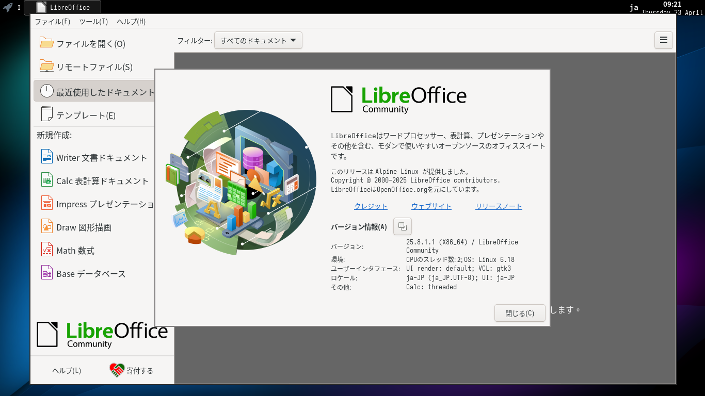This screenshot has height=396, width=705.
Task: Create a new Writer 文書ドキュメント
Action: click(94, 157)
